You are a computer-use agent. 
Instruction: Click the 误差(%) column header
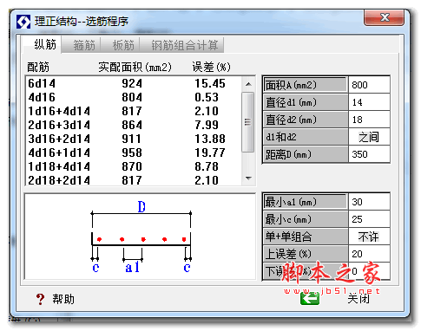(212, 67)
